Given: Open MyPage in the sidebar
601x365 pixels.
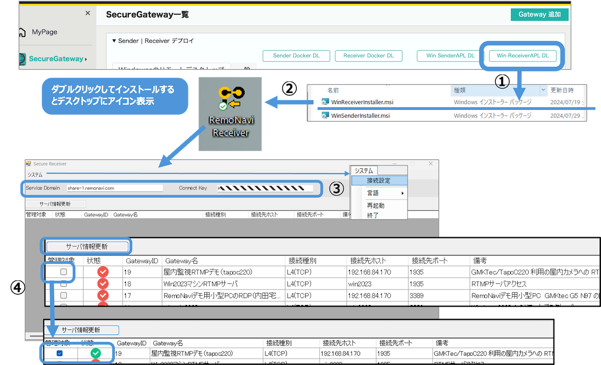Looking at the screenshot, I should 45,32.
